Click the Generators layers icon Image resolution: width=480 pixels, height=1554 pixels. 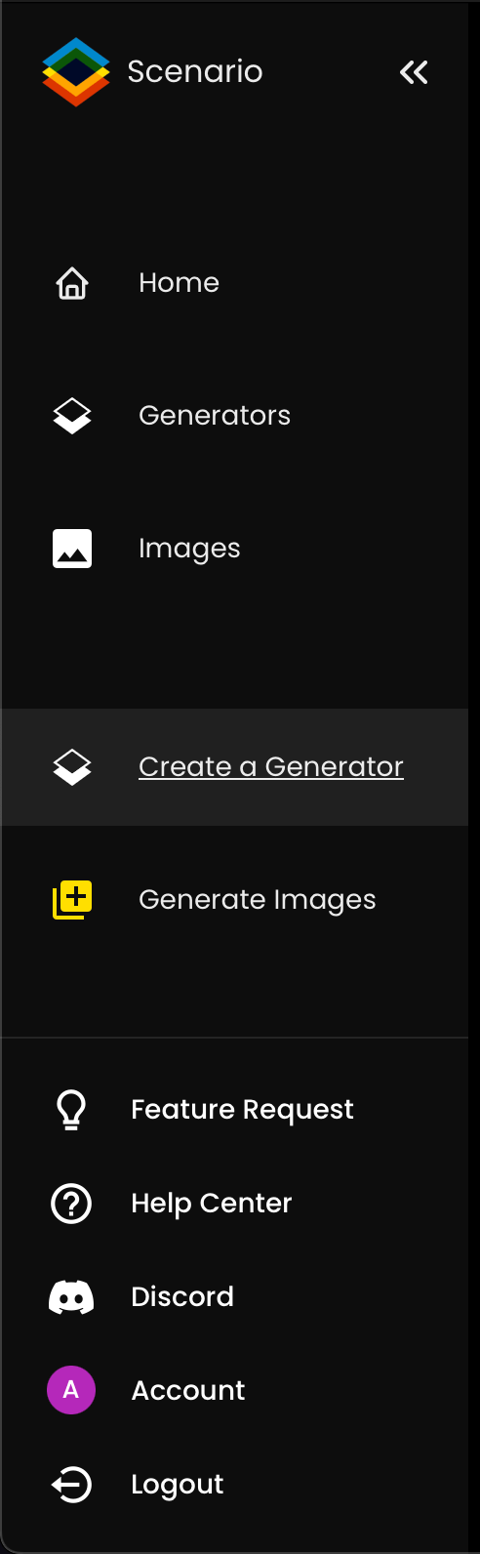pyautogui.click(x=72, y=416)
